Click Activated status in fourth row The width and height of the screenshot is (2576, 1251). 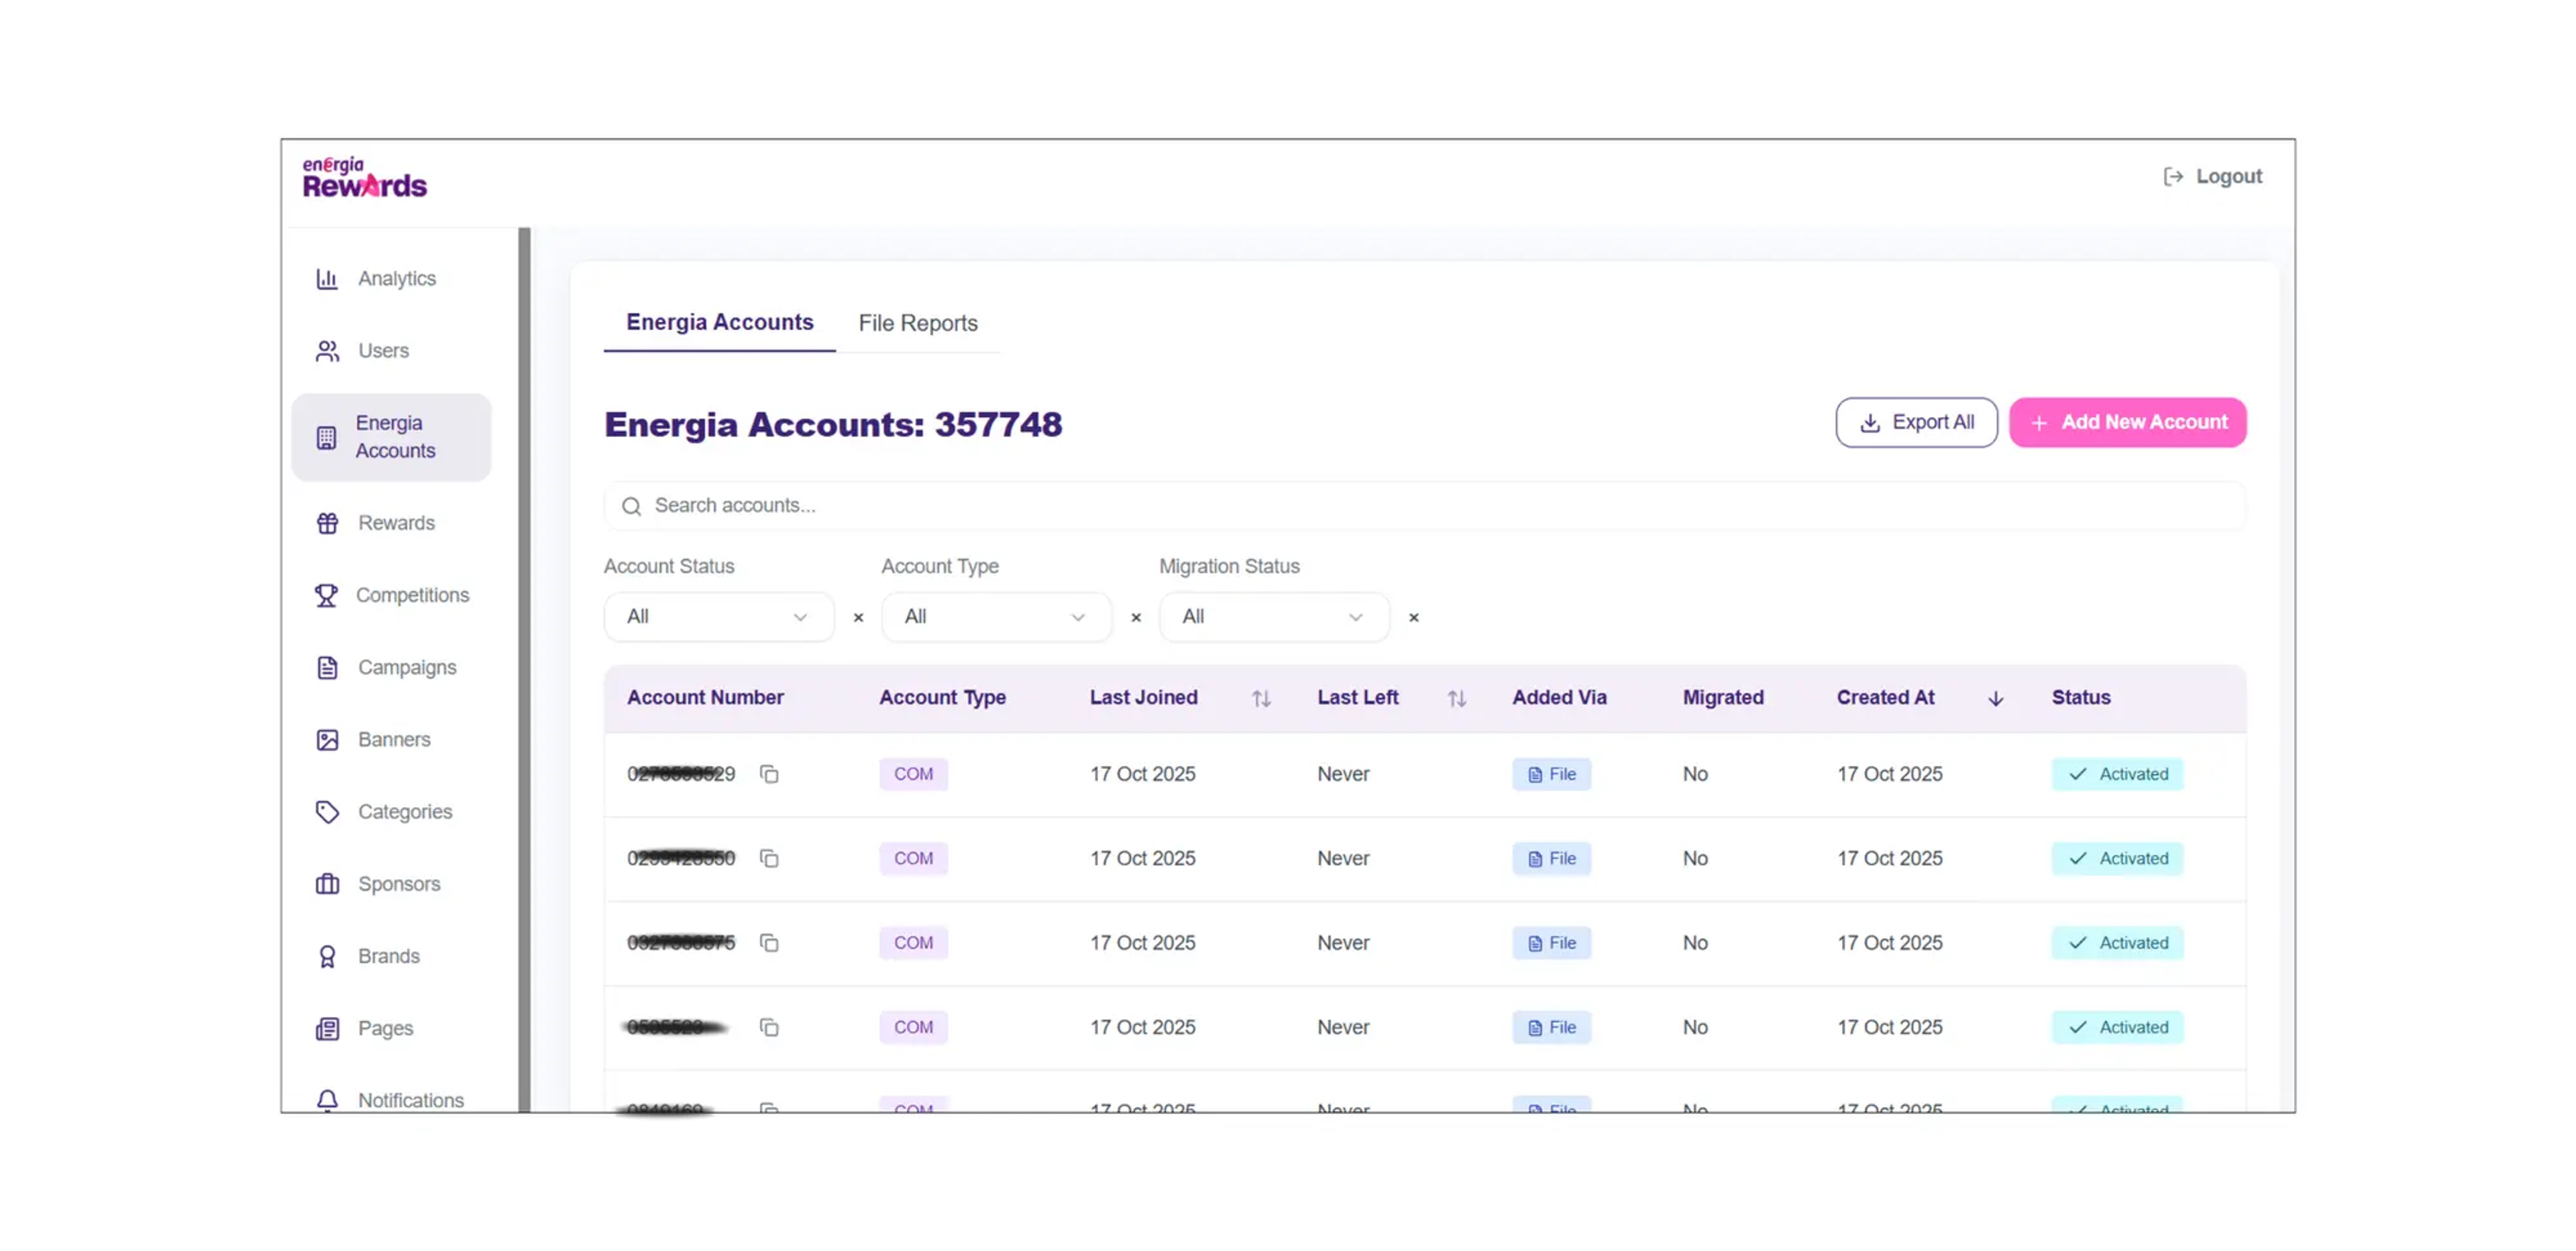(2117, 1027)
